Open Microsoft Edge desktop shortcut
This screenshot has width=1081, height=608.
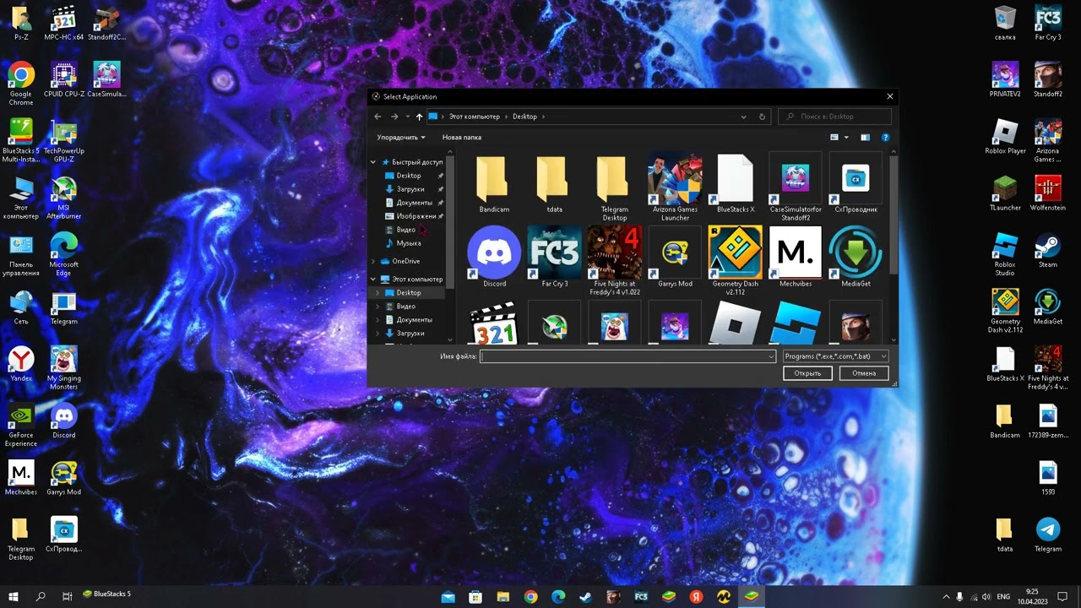pyautogui.click(x=63, y=254)
